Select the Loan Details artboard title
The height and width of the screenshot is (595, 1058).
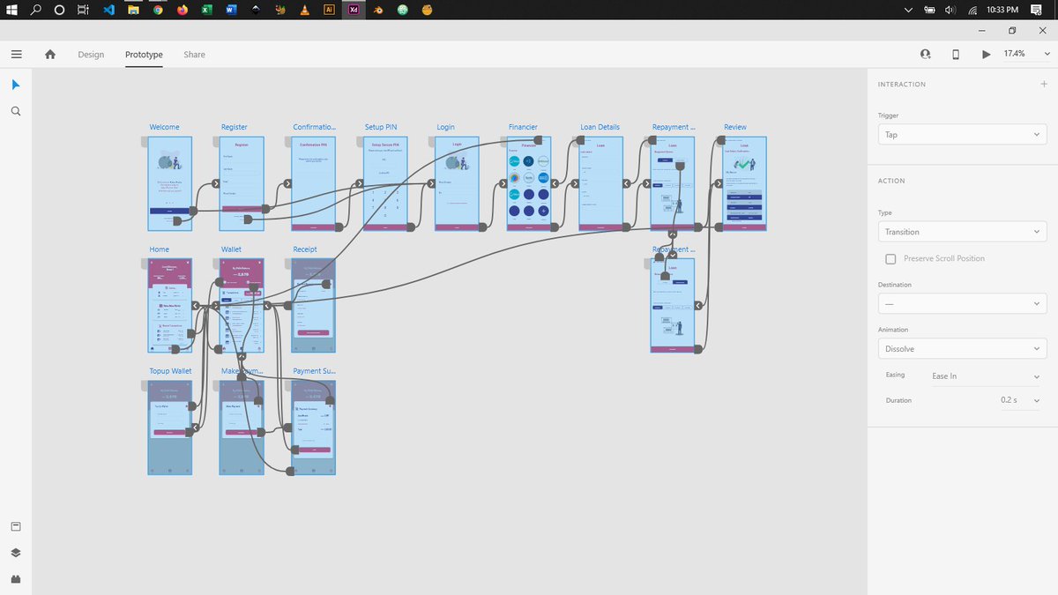click(x=600, y=127)
